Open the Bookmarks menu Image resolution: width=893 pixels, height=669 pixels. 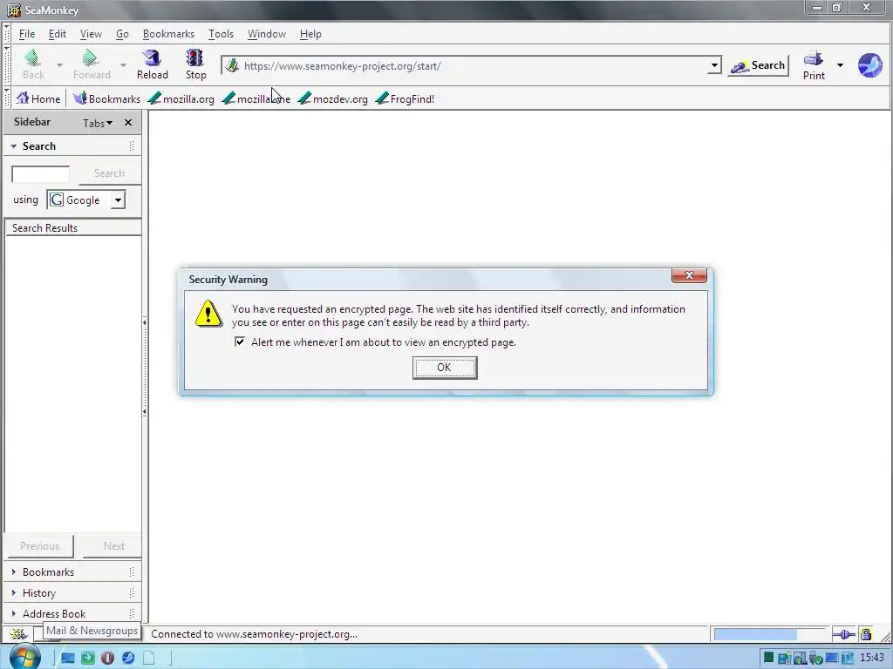168,34
